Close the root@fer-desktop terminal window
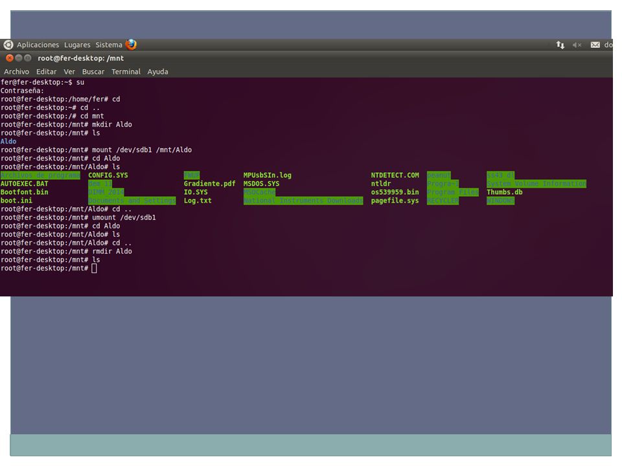 point(10,58)
